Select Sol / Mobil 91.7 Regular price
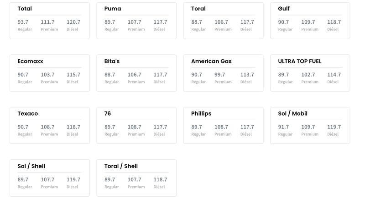 283,127
